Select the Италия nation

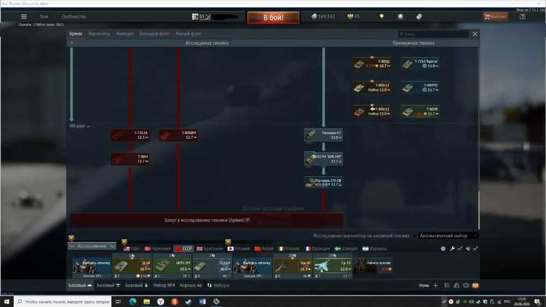coord(289,249)
